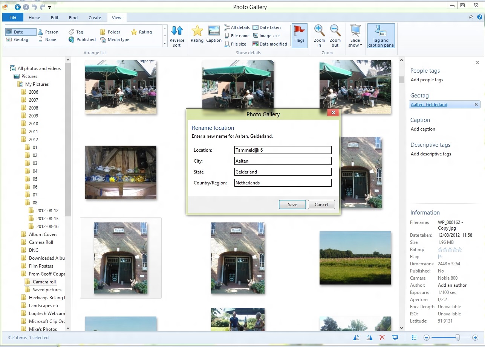Toggle the Flags display button
Screen dimensions: 485x347
[299, 35]
